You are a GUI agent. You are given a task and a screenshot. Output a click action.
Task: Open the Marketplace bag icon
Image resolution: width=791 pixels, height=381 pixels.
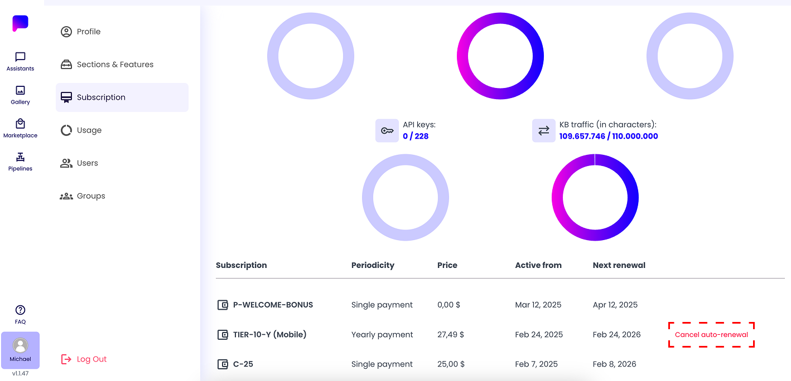click(x=20, y=124)
